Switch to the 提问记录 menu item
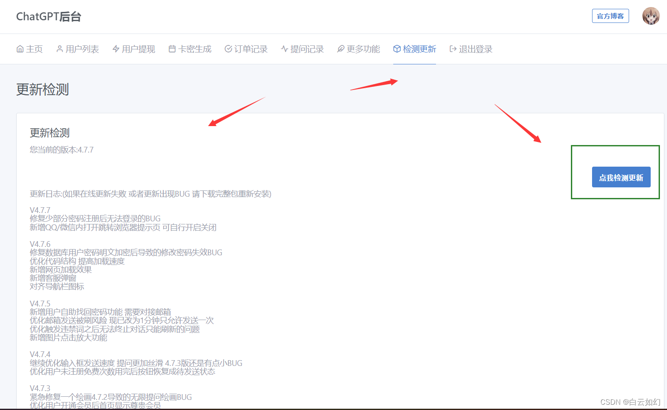 pyautogui.click(x=302, y=49)
